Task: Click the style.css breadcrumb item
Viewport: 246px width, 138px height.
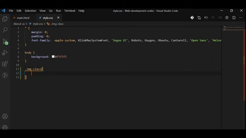Action: click(38, 24)
